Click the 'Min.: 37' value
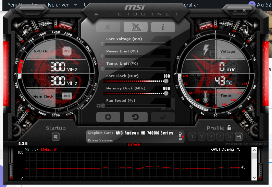 [32, 149]
